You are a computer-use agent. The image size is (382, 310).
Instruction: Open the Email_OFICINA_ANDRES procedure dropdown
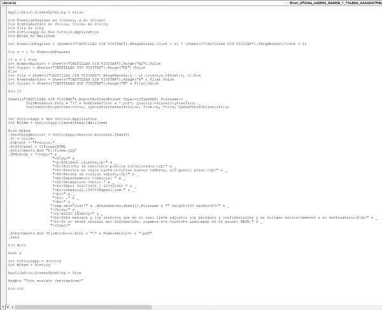click(x=336, y=3)
